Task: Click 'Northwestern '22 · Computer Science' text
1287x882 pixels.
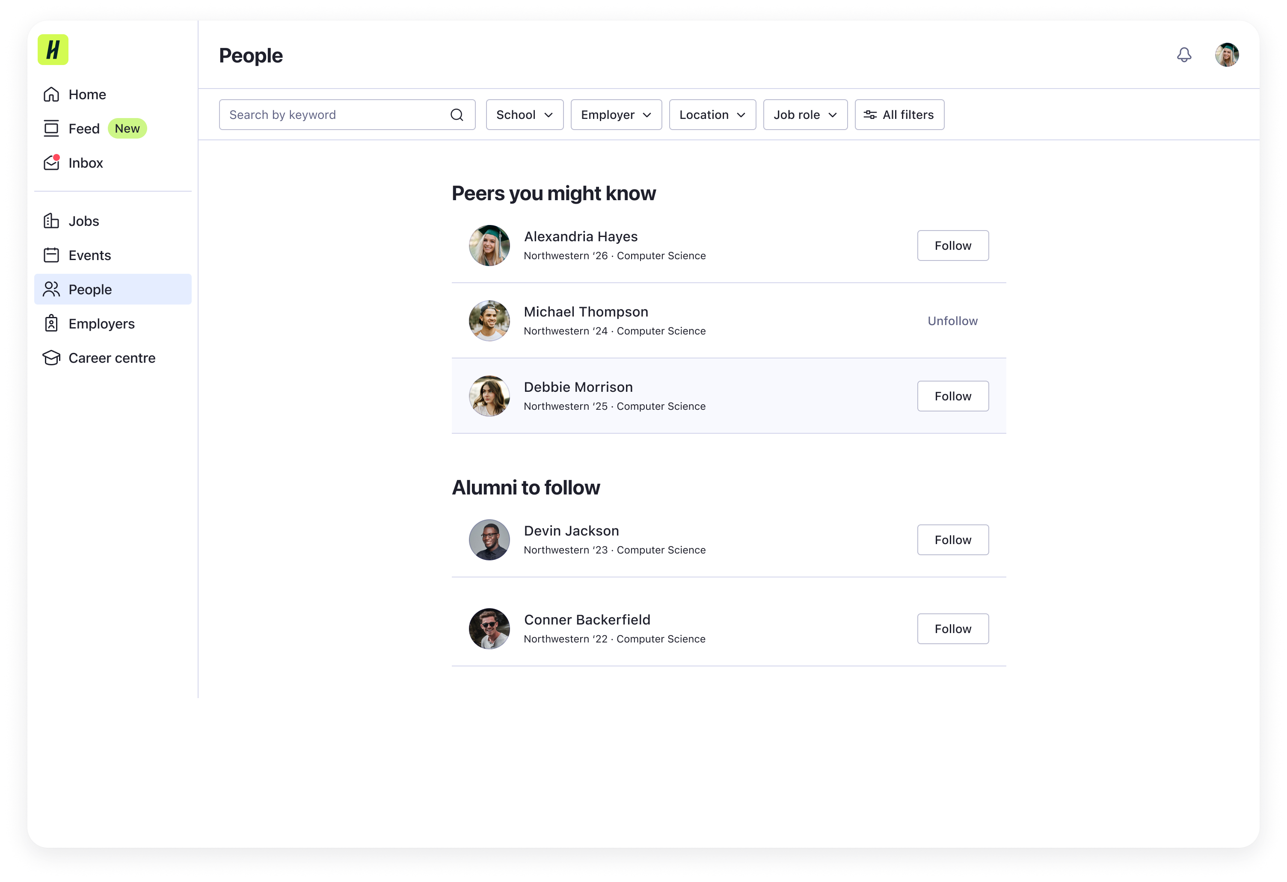Action: tap(615, 639)
